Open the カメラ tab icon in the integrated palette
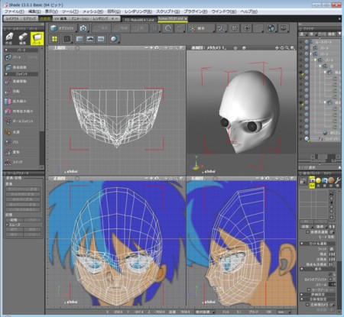This screenshot has width=344, height=317. 312,182
